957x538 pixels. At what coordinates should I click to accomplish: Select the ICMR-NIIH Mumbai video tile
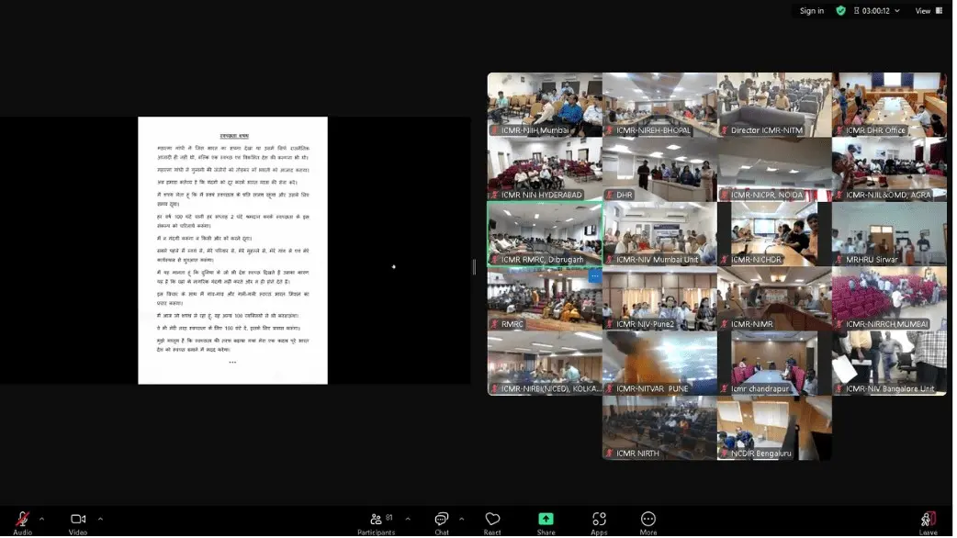pyautogui.click(x=545, y=105)
